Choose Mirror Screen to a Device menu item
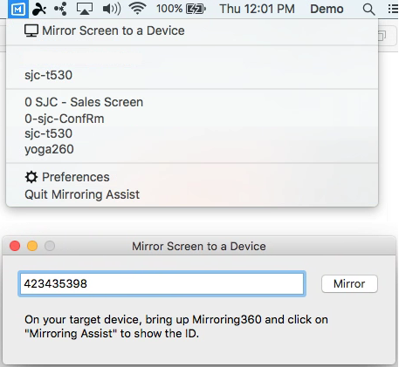 [192, 31]
